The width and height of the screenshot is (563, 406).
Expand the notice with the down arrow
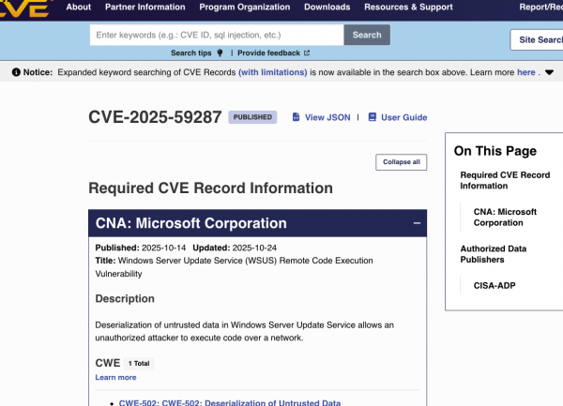coord(549,72)
